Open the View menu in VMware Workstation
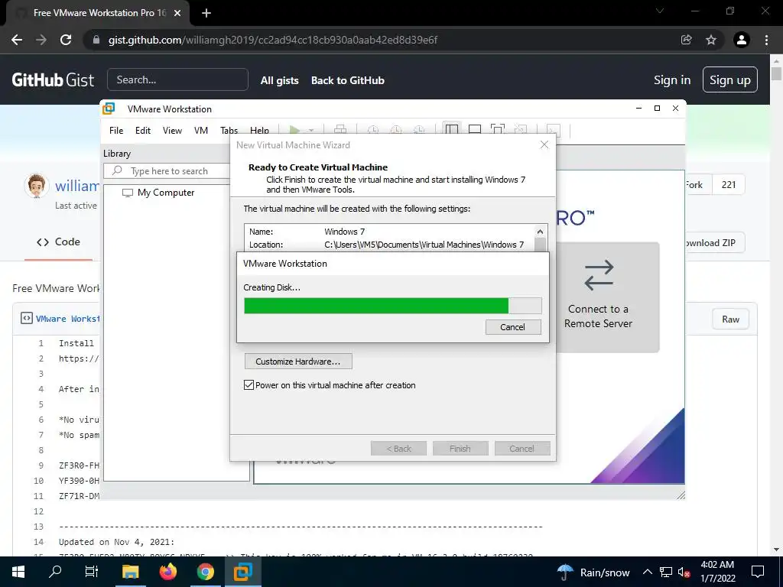Image resolution: width=783 pixels, height=587 pixels. (x=172, y=130)
